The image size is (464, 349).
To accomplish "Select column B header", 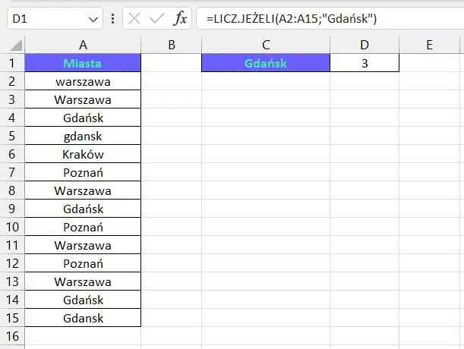I will 172,45.
